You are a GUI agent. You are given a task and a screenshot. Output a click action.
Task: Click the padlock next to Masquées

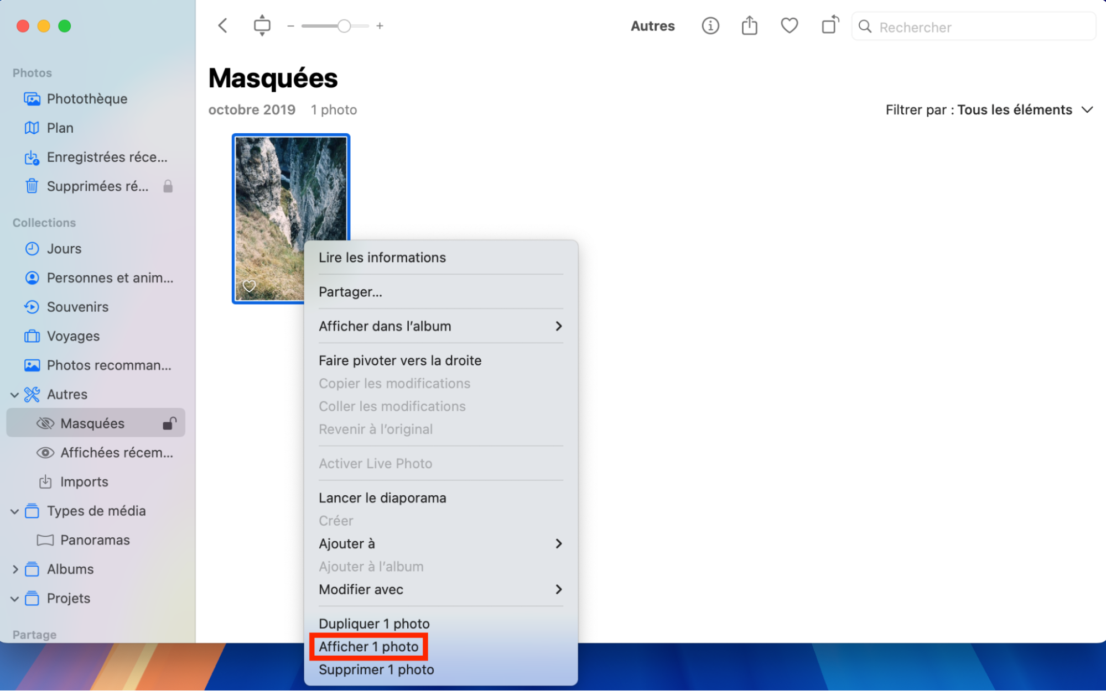(x=169, y=423)
